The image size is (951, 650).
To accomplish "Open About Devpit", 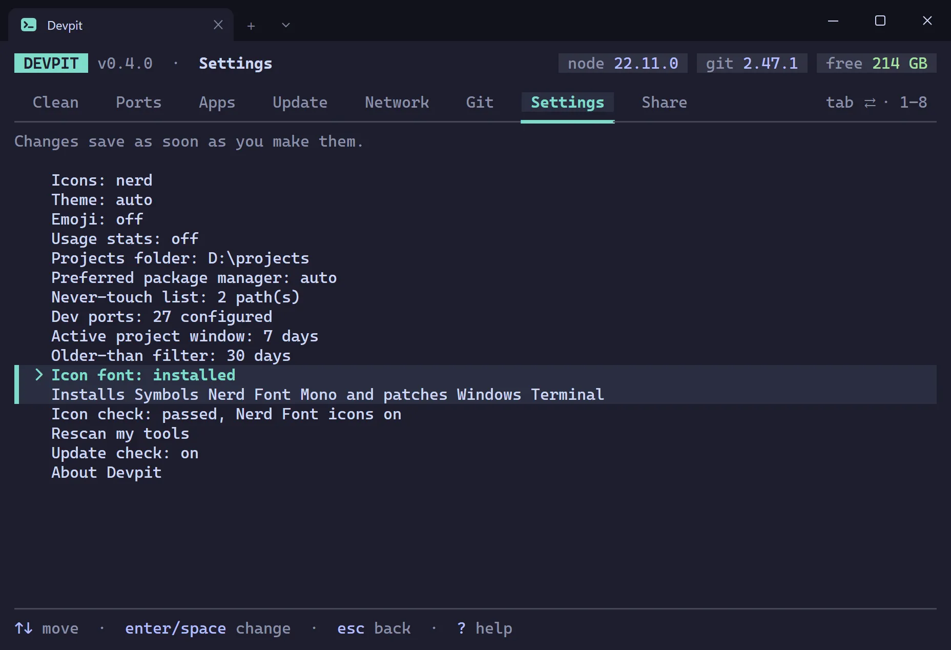I will 107,473.
